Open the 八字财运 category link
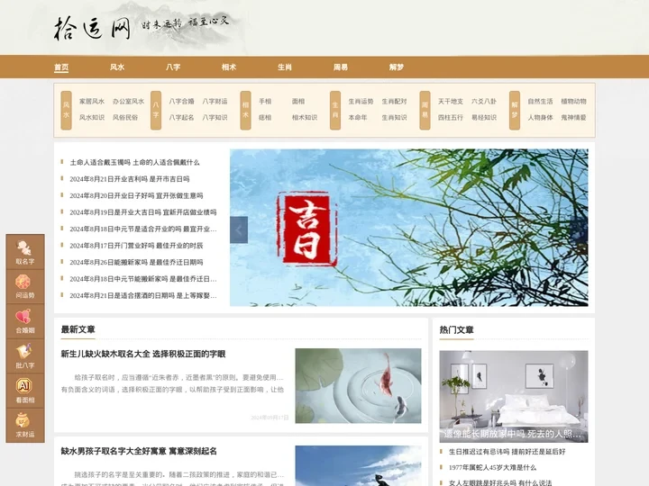Image resolution: width=649 pixels, height=486 pixels. point(215,101)
